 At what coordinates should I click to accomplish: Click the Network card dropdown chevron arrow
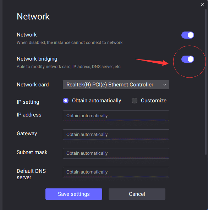point(165,85)
